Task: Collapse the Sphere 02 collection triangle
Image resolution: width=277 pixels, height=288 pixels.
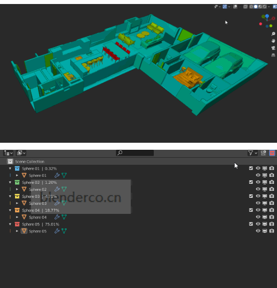Action: click(x=10, y=182)
